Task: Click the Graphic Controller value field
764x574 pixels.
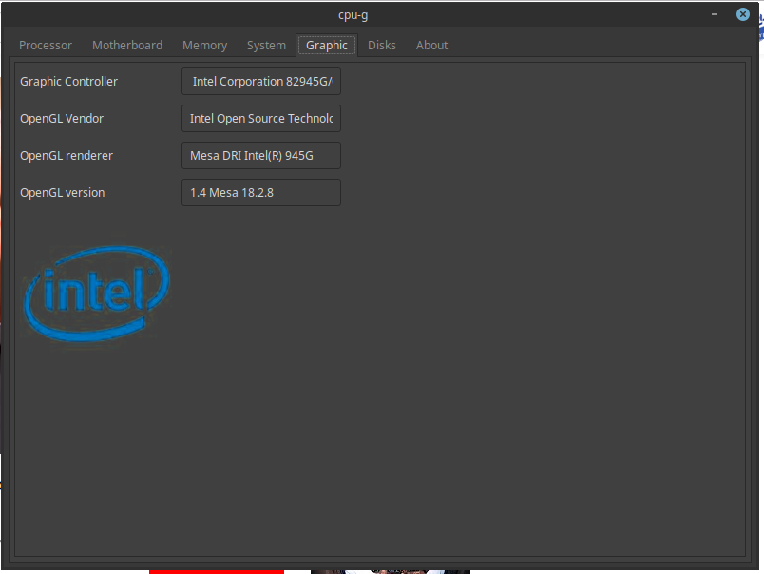Action: click(261, 82)
